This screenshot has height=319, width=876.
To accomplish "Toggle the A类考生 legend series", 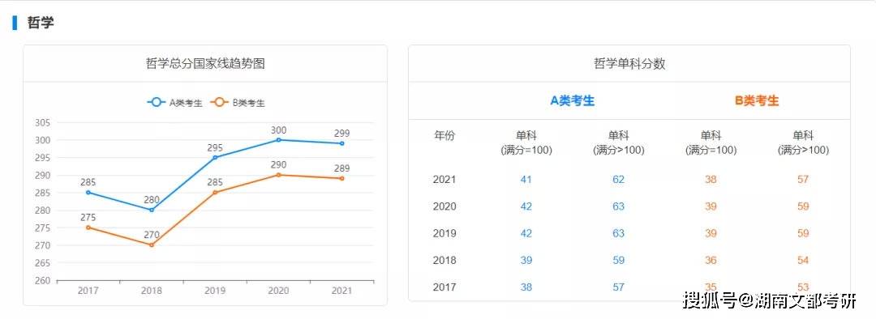I will 174,103.
